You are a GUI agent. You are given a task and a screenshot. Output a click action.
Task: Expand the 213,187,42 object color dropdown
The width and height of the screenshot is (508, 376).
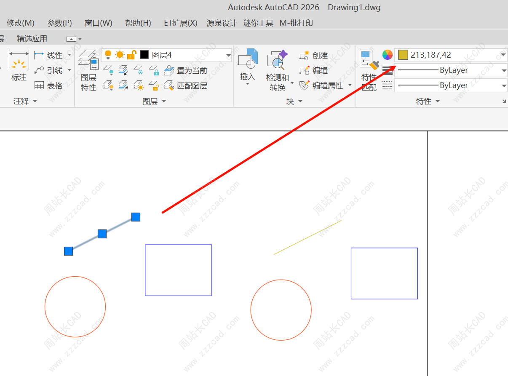tap(503, 55)
